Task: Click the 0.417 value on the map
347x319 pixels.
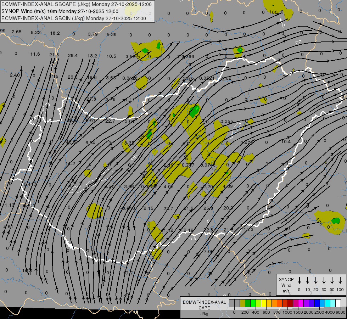Action: pyautogui.click(x=30, y=184)
